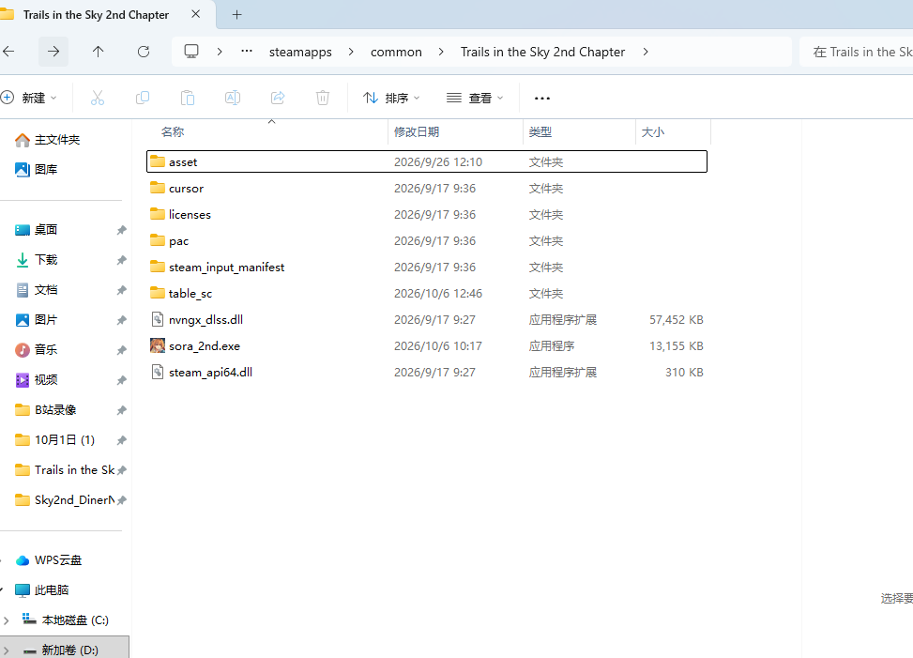This screenshot has height=658, width=913.
Task: Click the Cut scissors icon in toolbar
Action: [x=98, y=98]
